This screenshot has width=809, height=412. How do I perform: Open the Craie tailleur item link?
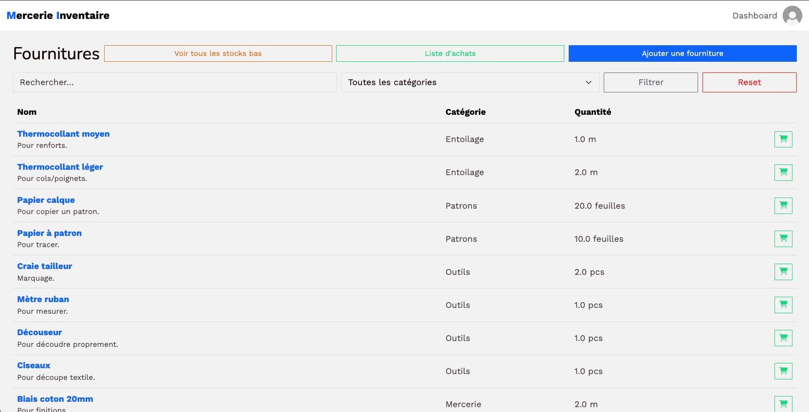[x=44, y=266]
